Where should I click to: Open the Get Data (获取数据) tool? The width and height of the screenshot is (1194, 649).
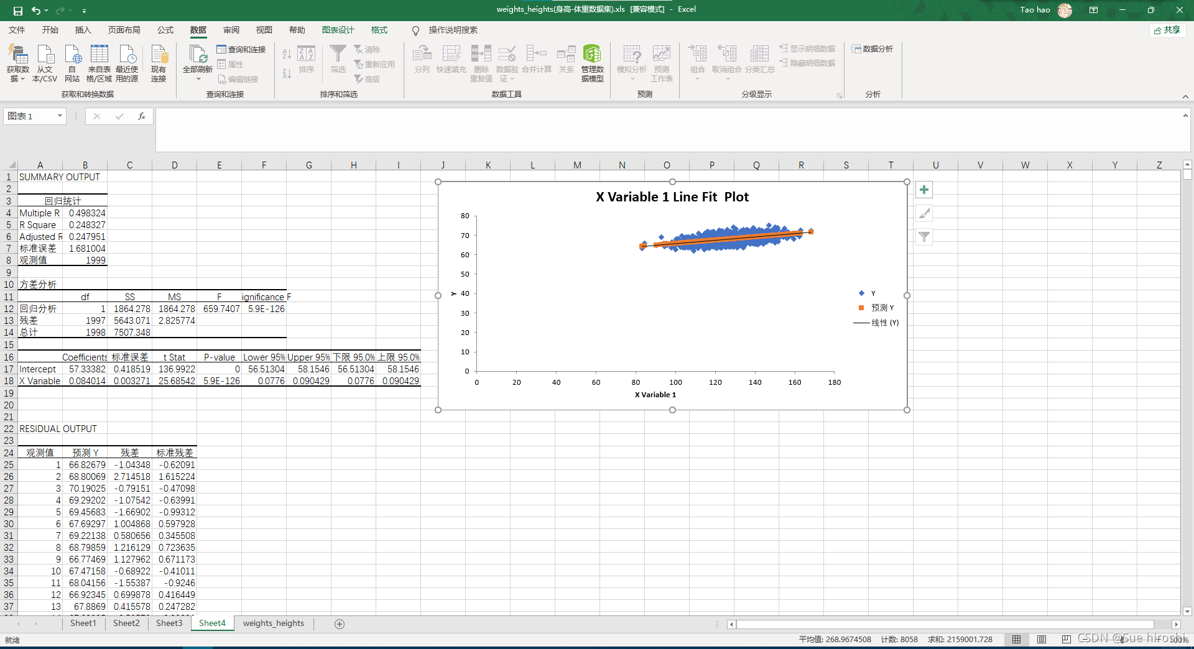[17, 63]
